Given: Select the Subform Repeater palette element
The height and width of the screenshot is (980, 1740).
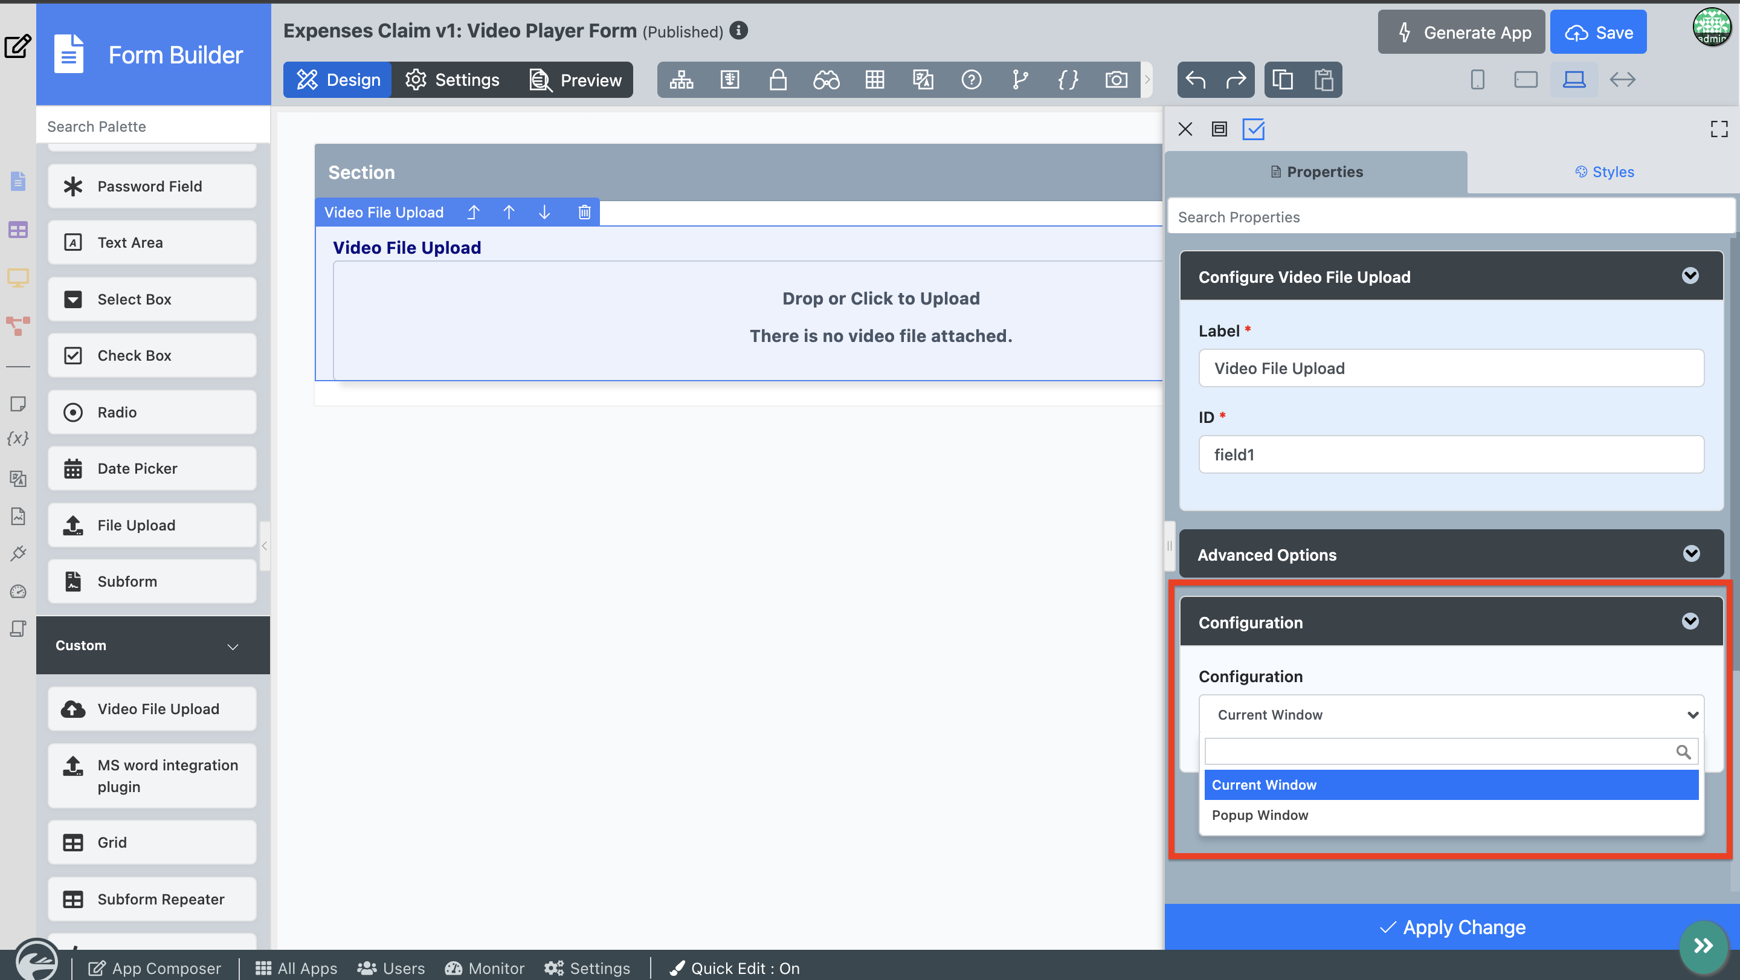Looking at the screenshot, I should click(152, 898).
